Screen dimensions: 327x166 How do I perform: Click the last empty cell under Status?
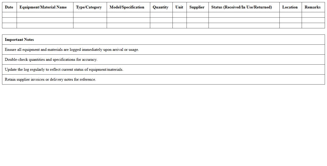click(x=244, y=26)
